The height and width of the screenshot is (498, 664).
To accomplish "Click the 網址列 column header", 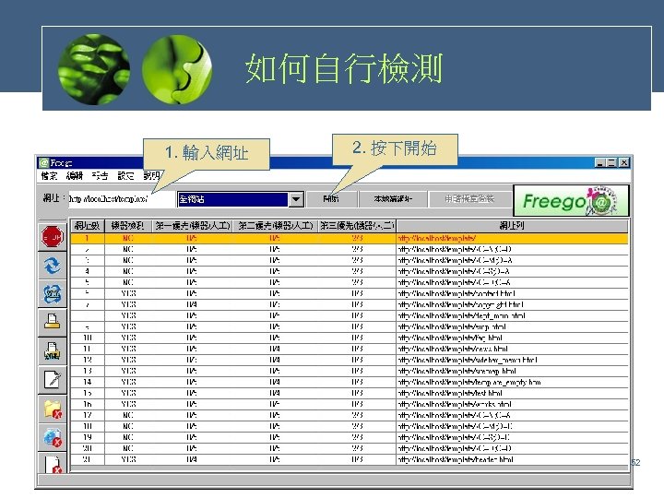I will [512, 226].
